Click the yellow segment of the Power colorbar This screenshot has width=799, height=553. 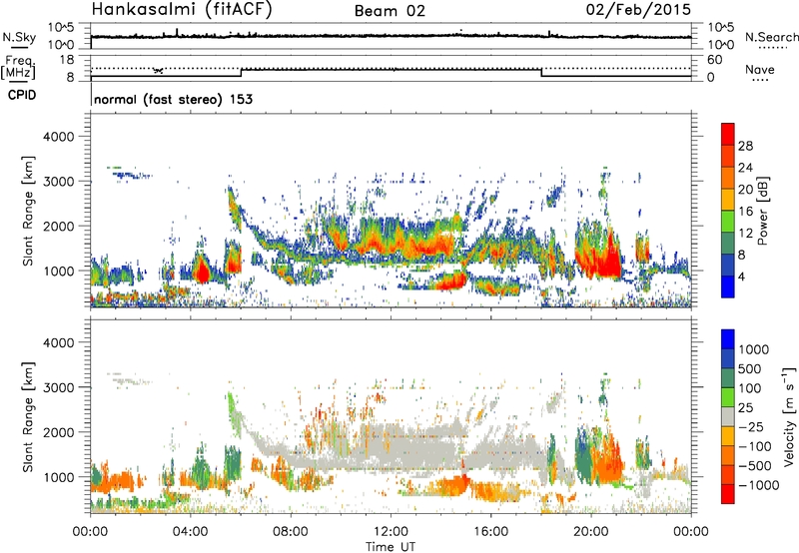(x=728, y=199)
